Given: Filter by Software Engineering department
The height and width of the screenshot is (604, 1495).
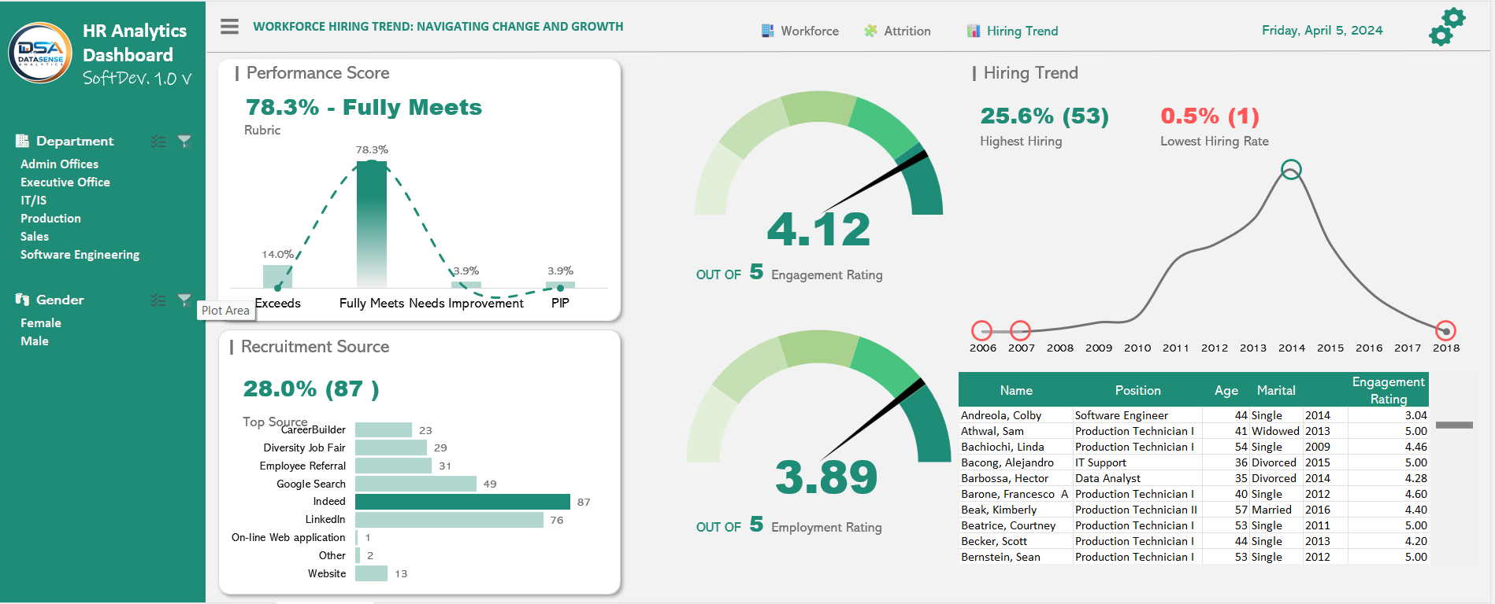Looking at the screenshot, I should [80, 255].
